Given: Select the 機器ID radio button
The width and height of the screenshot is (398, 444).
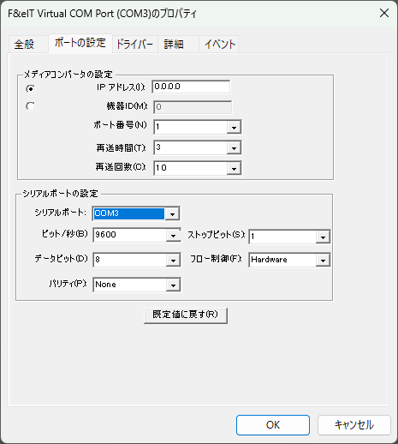Looking at the screenshot, I should pos(31,106).
